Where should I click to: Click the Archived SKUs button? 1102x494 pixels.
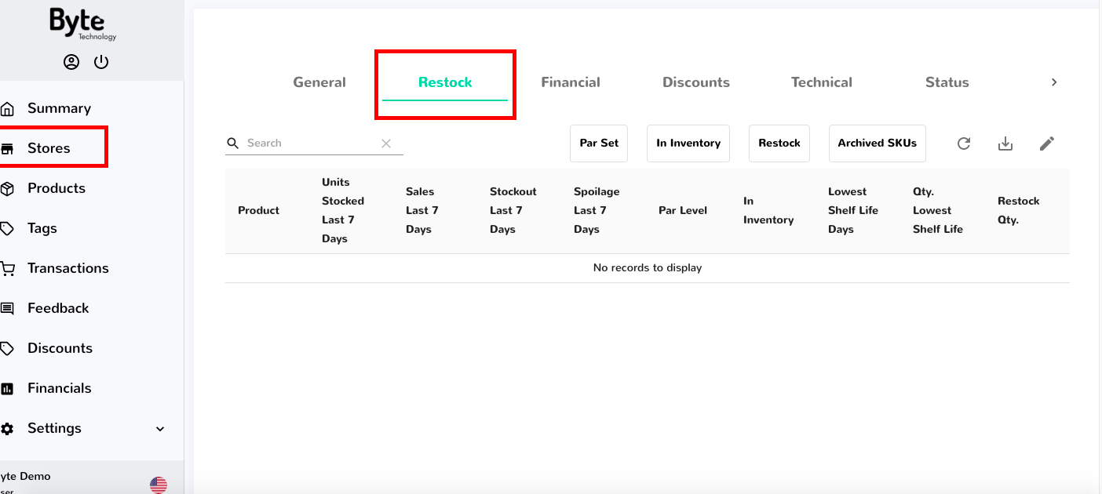point(877,143)
